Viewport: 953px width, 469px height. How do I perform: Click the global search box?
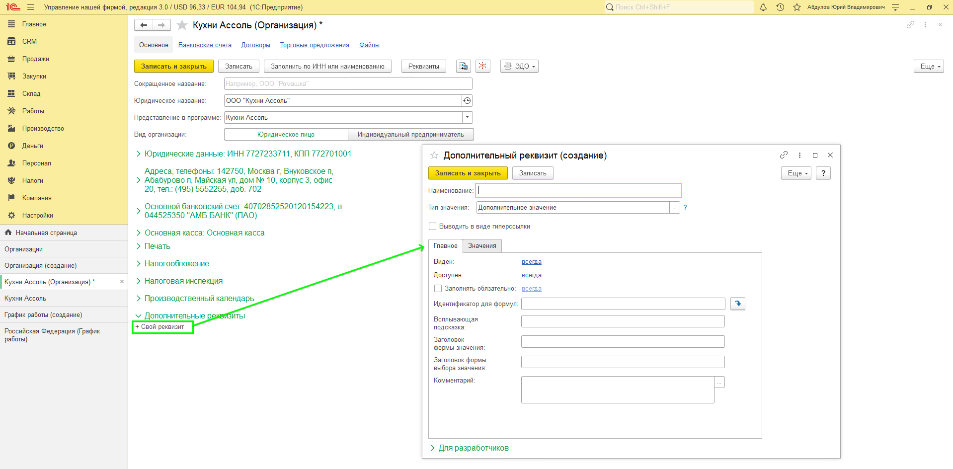[x=679, y=7]
